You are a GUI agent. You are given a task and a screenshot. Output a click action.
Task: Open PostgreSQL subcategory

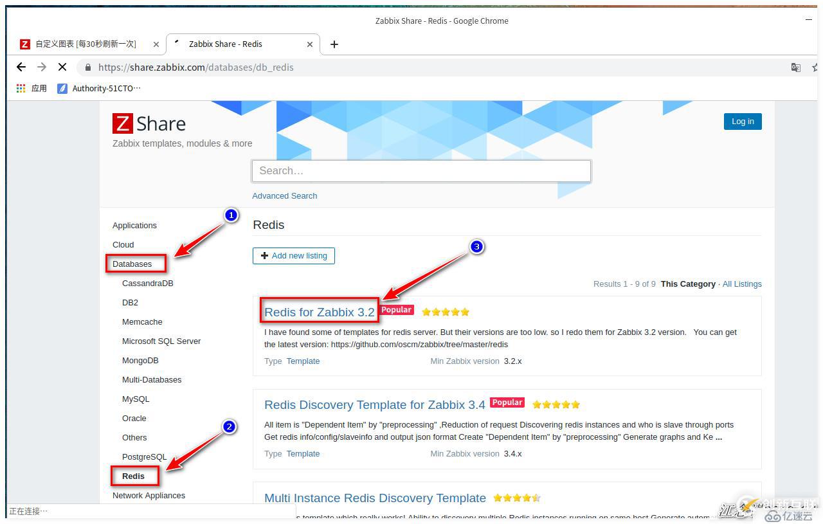(x=144, y=457)
